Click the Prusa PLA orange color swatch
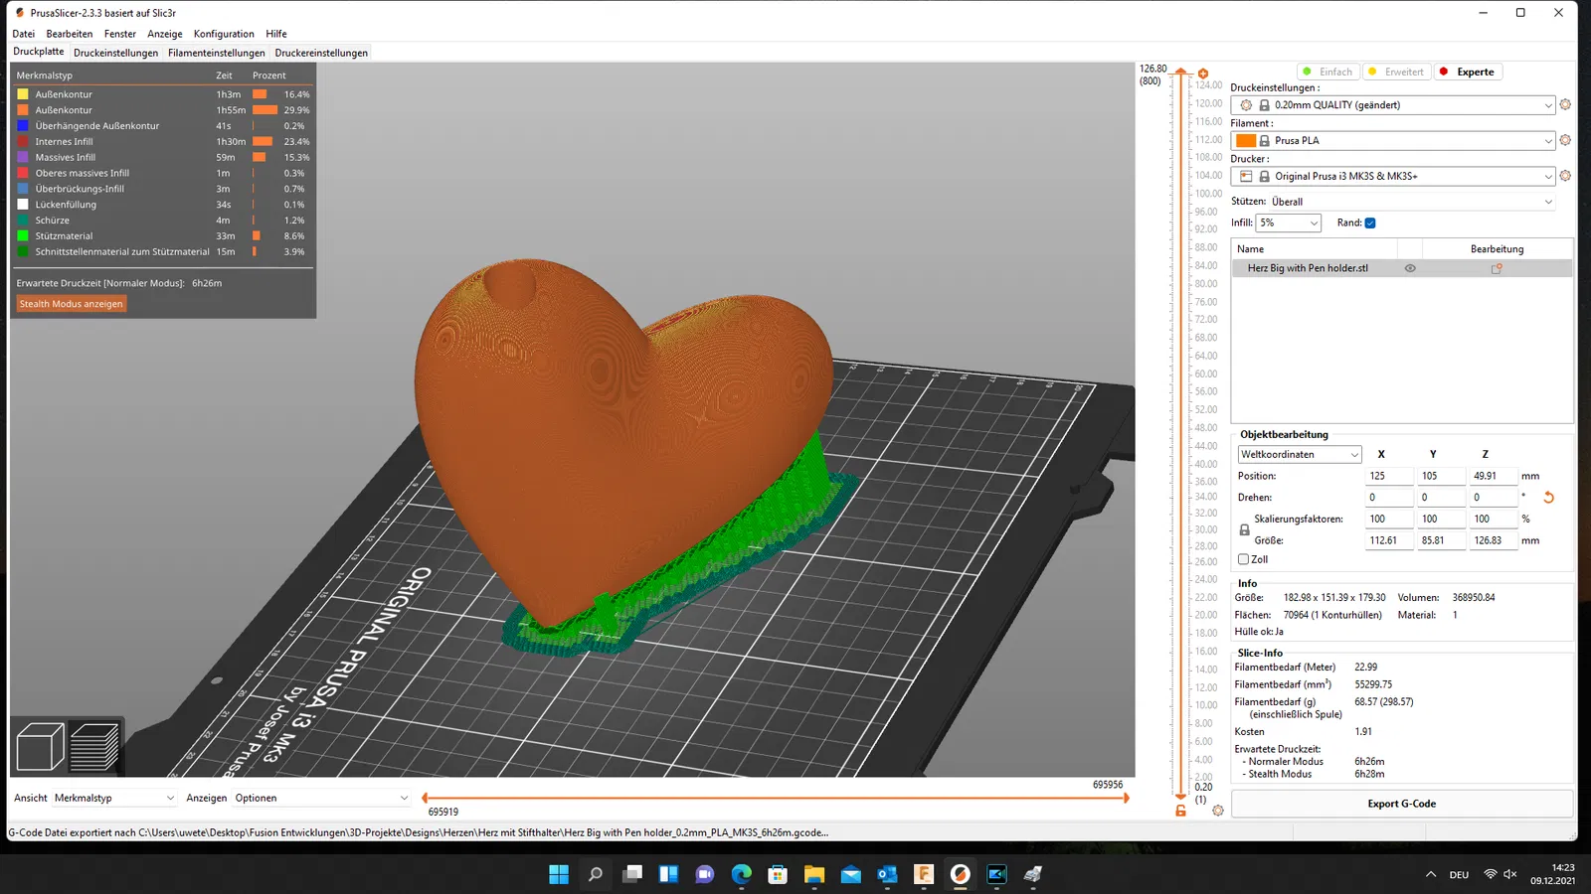Screen dimensions: 1591x894 [x=1246, y=140]
